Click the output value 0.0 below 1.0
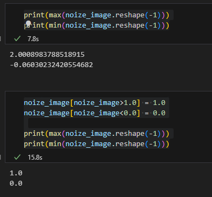 (16, 183)
